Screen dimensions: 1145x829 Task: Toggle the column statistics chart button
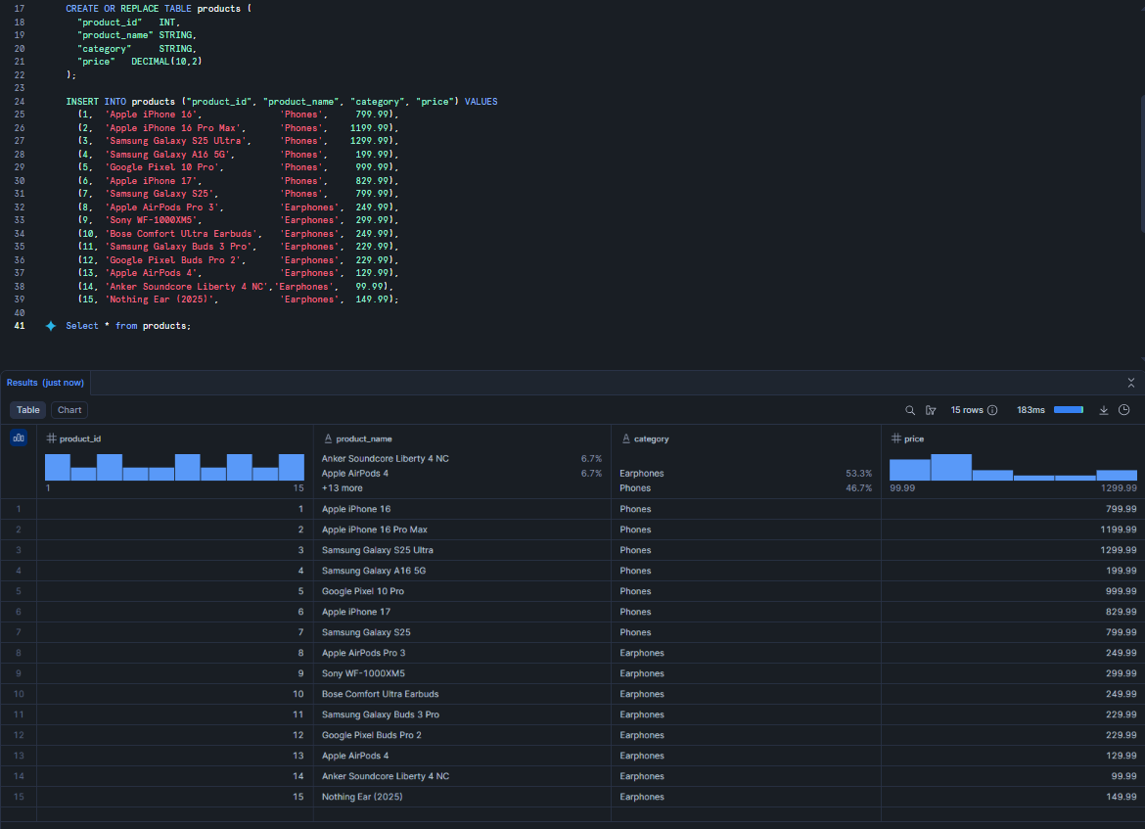coord(19,438)
